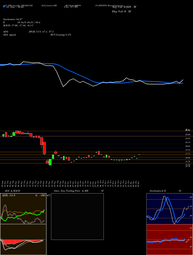Click the 'Avg Vol: 0.026 M' text

click(x=124, y=7)
